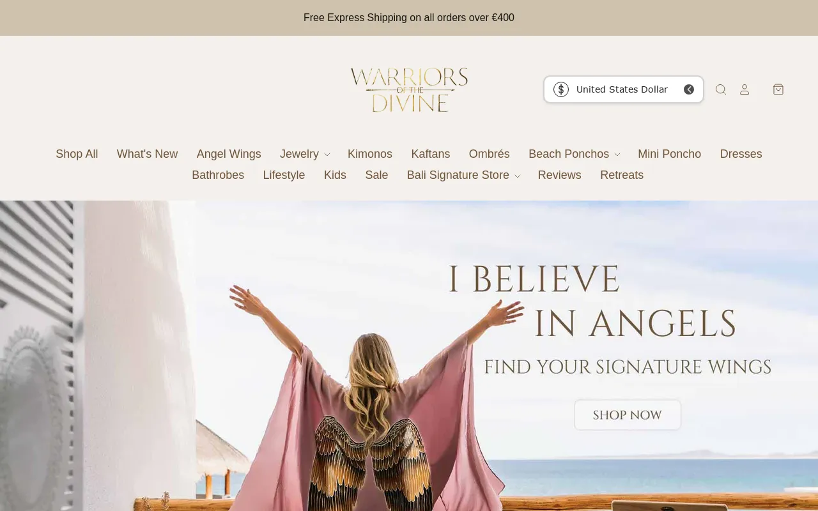
Task: Open the Retreats link
Action: click(622, 175)
